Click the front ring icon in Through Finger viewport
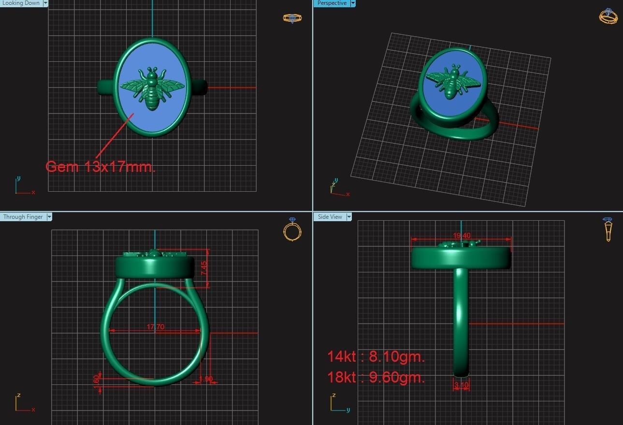The height and width of the screenshot is (425, 623). (x=292, y=230)
